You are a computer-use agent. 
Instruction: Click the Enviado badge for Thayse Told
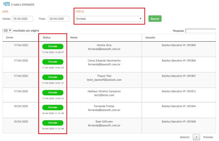coord(53,77)
